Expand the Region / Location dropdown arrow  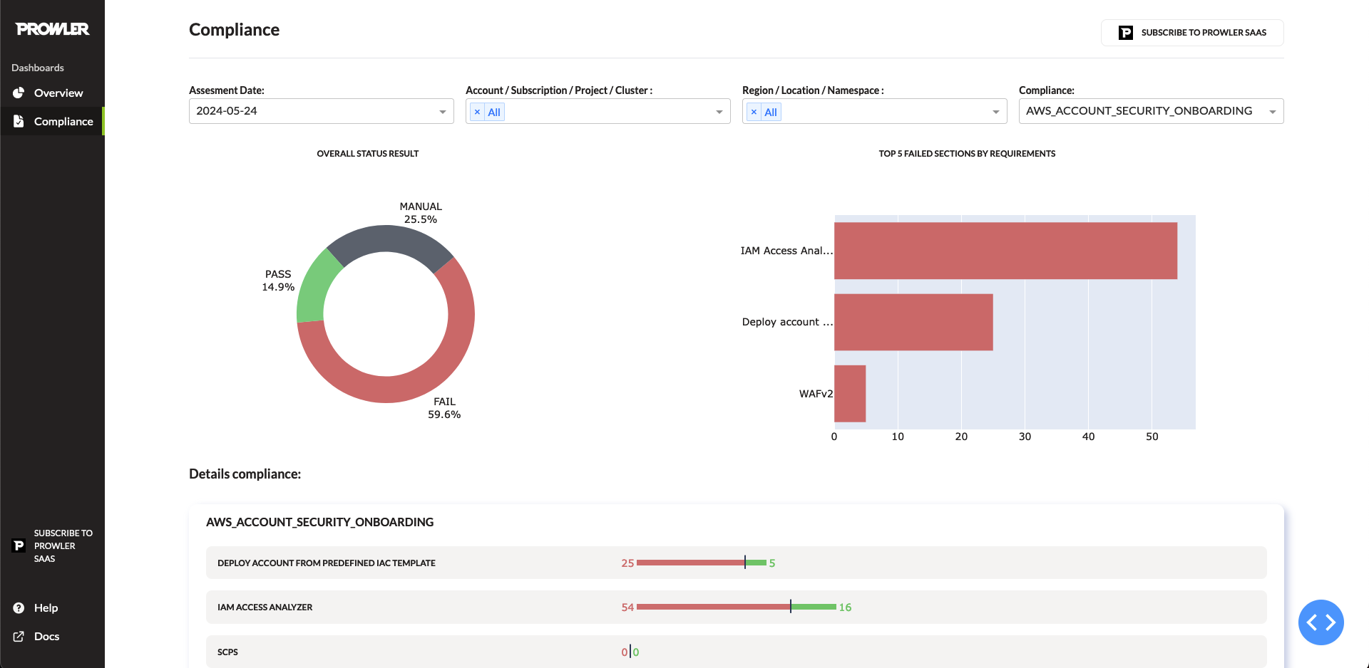point(995,112)
